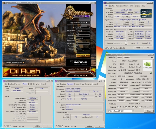Click Get other Unigine products link

[15, 63]
